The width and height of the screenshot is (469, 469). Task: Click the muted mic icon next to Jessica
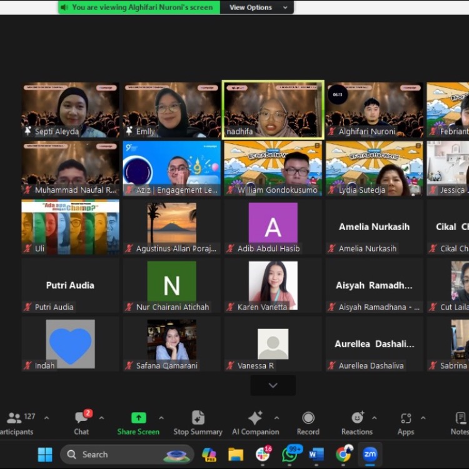[x=433, y=189]
